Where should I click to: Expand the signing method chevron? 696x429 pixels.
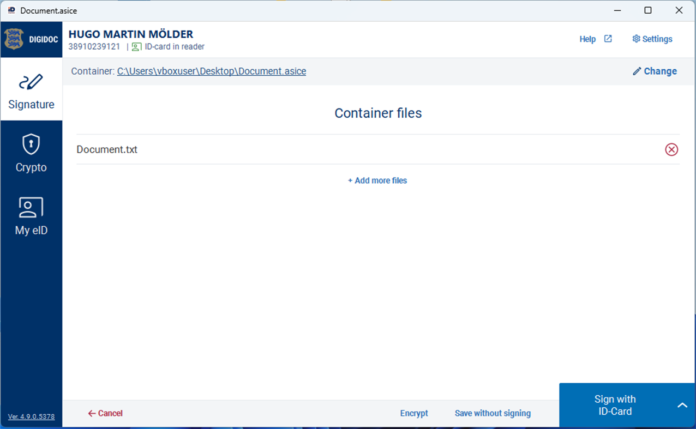[x=682, y=405]
